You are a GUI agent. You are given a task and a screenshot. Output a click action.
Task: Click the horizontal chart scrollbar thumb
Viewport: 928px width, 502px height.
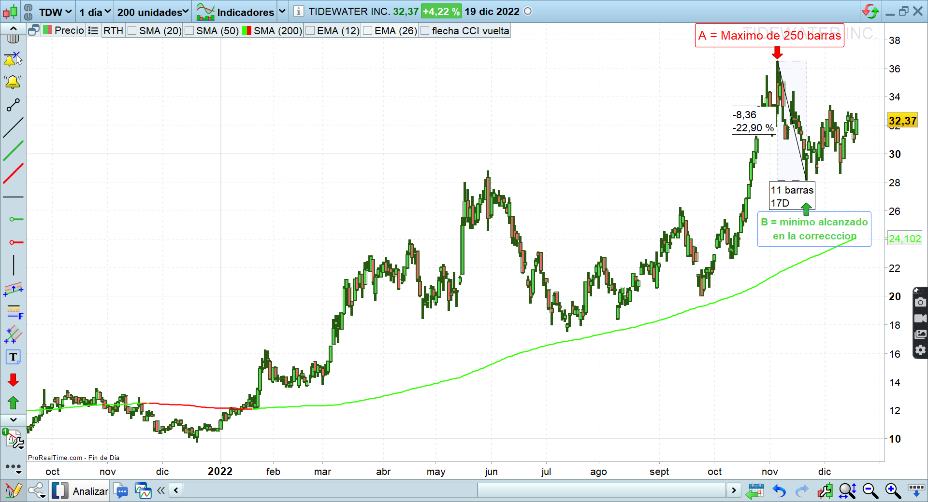click(602, 490)
